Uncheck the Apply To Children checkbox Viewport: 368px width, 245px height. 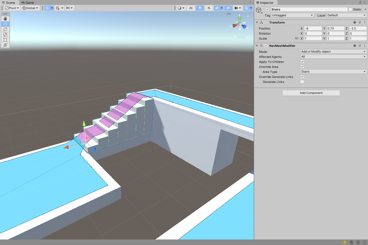302,62
